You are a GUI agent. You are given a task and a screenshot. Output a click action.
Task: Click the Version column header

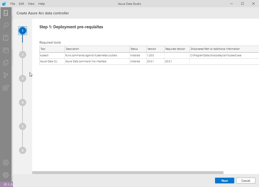point(155,49)
